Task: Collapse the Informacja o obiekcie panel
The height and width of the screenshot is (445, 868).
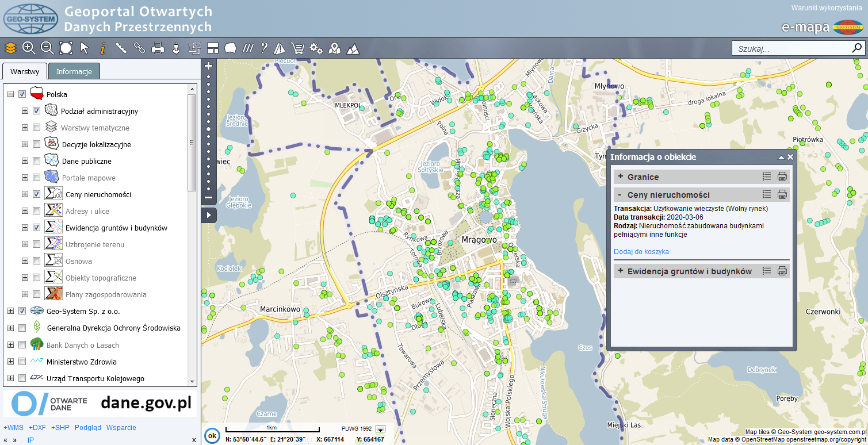Action: (781, 157)
